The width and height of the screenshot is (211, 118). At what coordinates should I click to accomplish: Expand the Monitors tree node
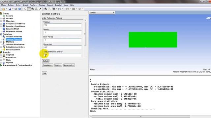(x=1, y=42)
